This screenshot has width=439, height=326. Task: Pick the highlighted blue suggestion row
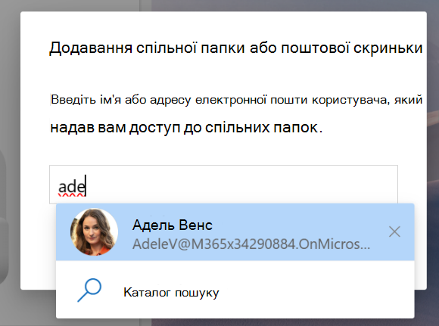tap(235, 232)
